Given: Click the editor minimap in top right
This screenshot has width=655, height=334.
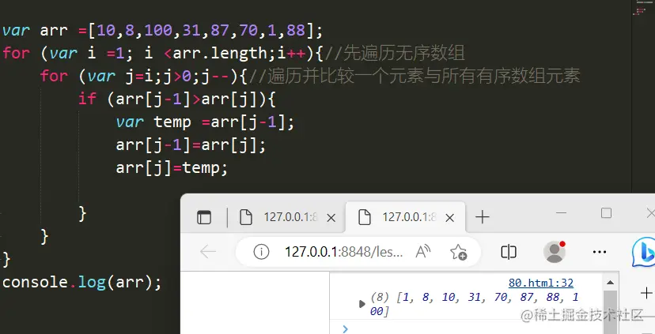Looking at the screenshot, I should click(642, 9).
